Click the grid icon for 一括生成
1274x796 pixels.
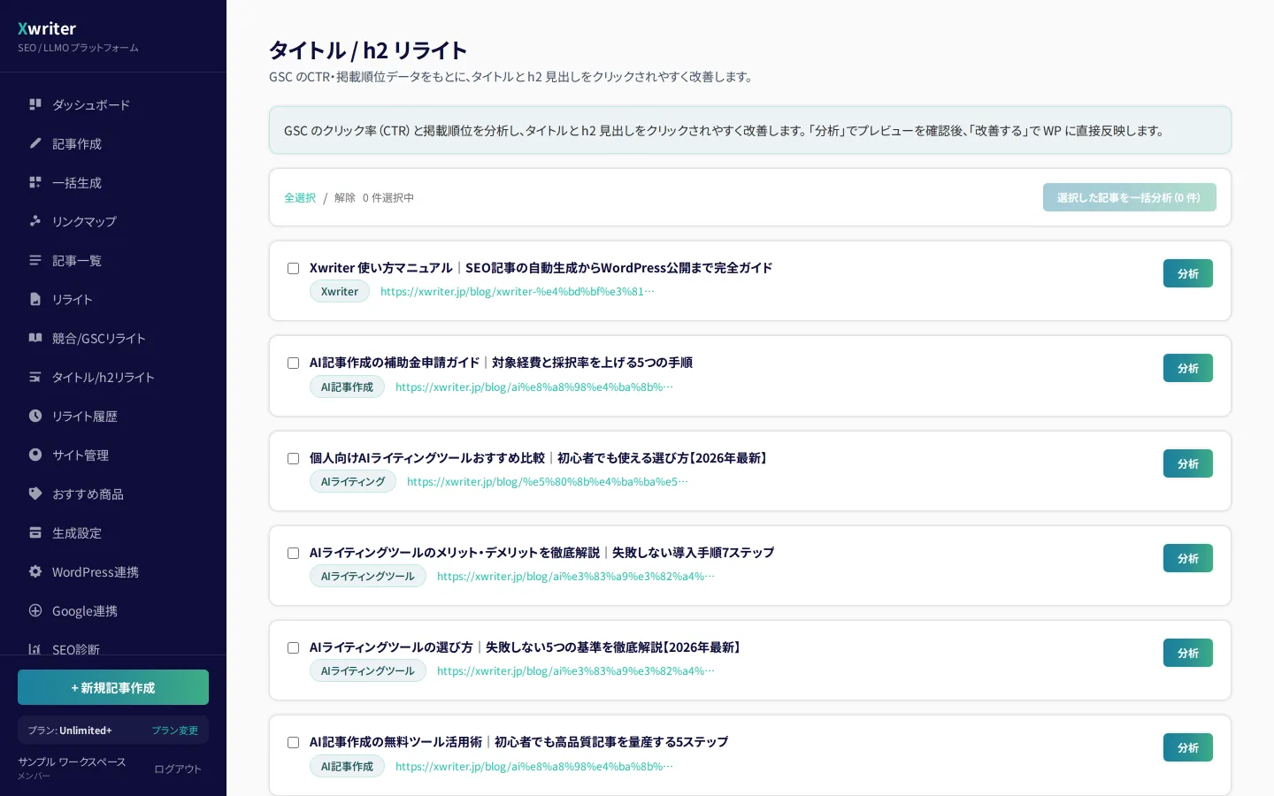pyautogui.click(x=35, y=182)
